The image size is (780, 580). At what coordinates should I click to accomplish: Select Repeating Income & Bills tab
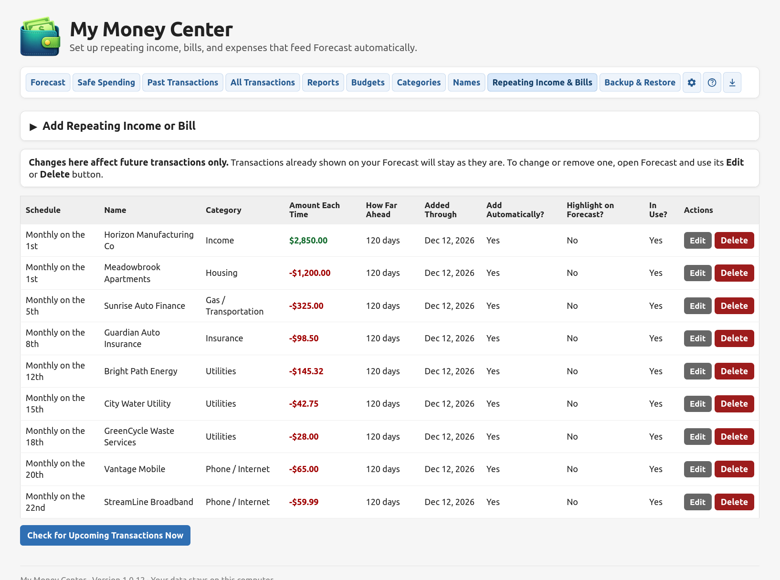[x=542, y=83]
